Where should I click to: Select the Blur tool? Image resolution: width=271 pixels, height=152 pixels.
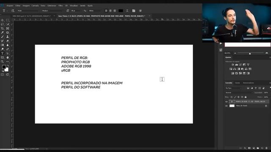tap(8, 45)
